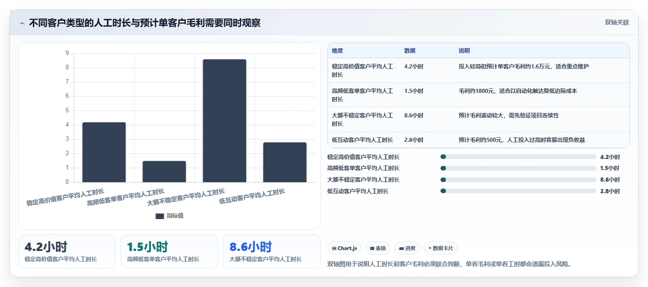Click the 双轴关联 label in header

pos(617,23)
